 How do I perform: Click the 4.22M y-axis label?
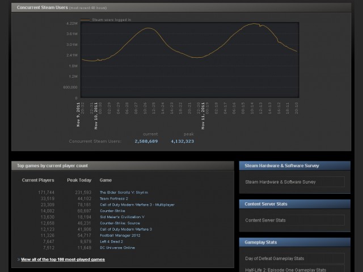click(72, 23)
